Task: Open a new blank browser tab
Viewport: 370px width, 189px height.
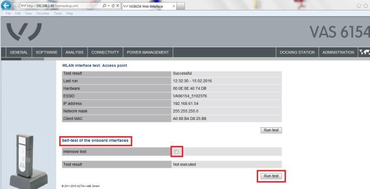Action: click(181, 6)
